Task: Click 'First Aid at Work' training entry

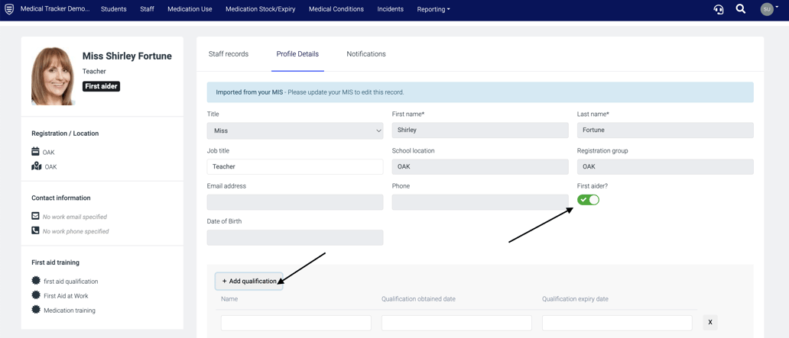Action: [66, 296]
